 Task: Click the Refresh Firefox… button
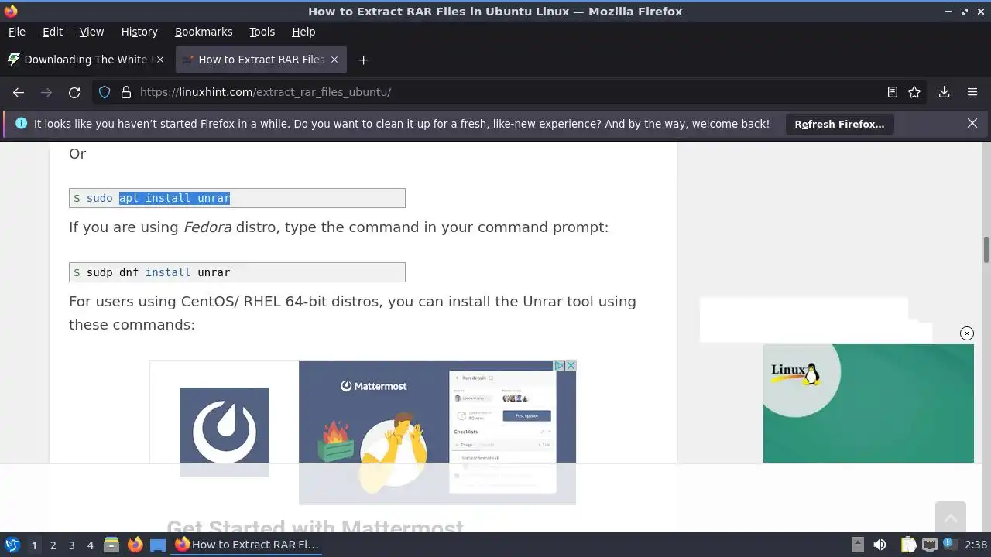click(839, 124)
